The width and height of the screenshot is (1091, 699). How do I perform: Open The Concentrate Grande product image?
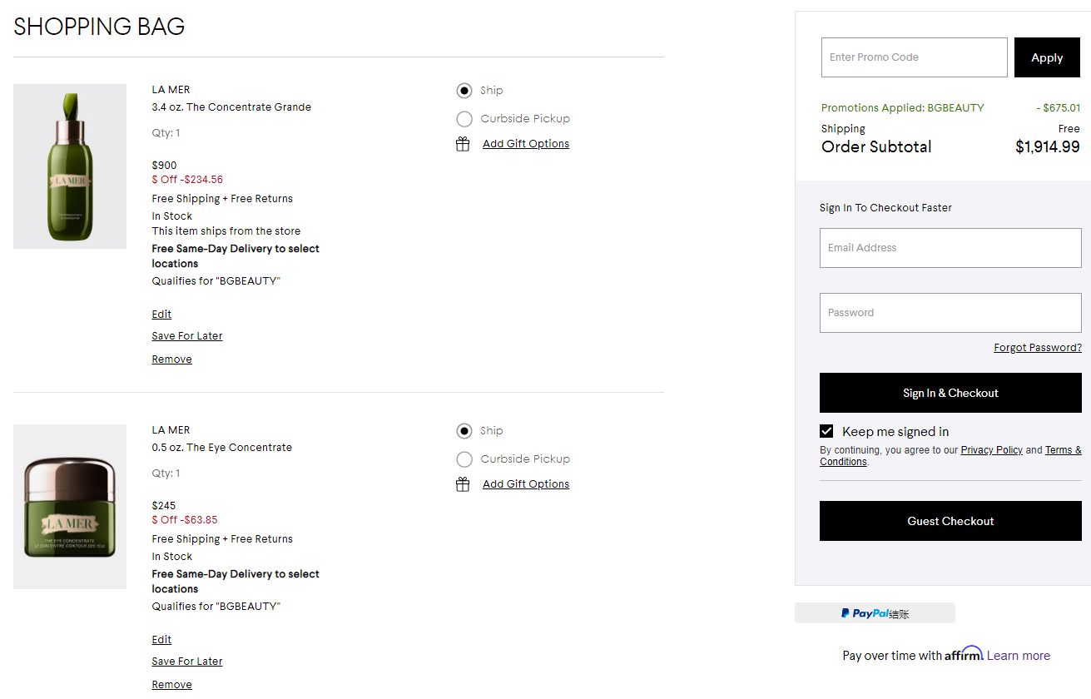(70, 166)
